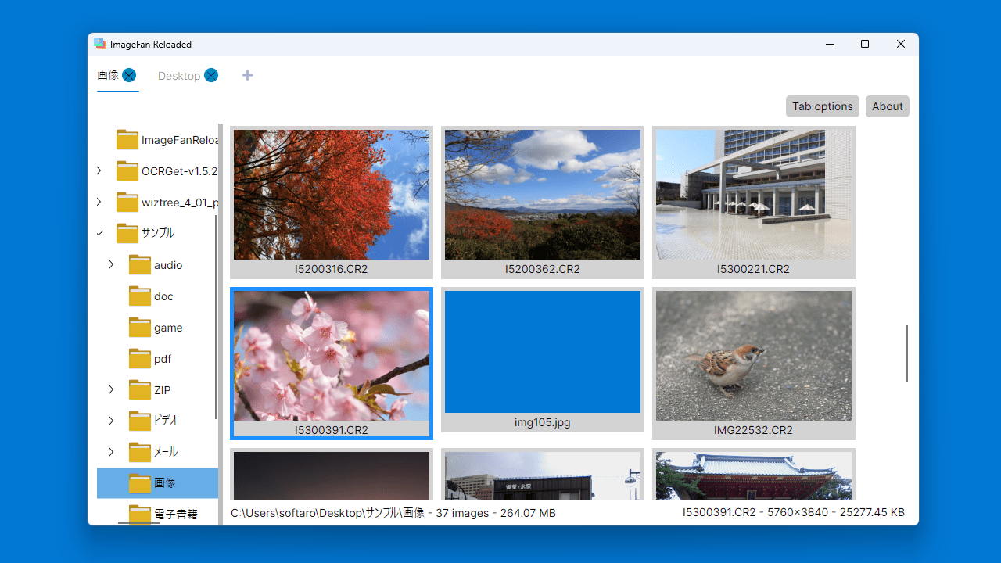Collapse the サンプル folder node
Viewport: 1001px width, 563px height.
coord(99,233)
